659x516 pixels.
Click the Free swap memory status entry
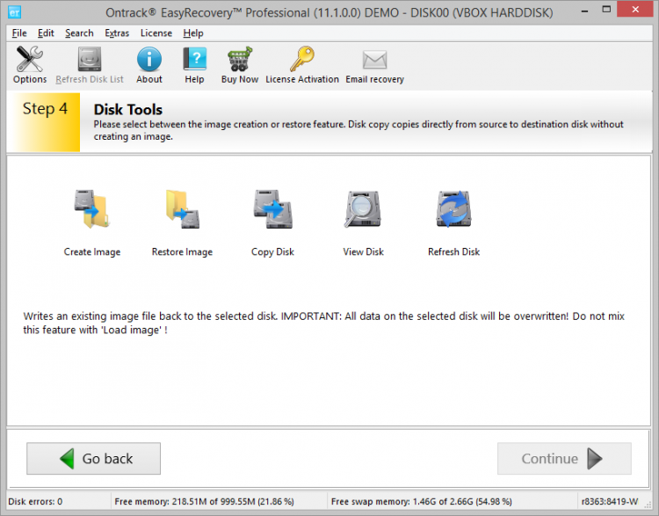[x=422, y=501]
